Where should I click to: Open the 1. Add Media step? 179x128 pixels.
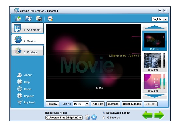click(x=27, y=28)
